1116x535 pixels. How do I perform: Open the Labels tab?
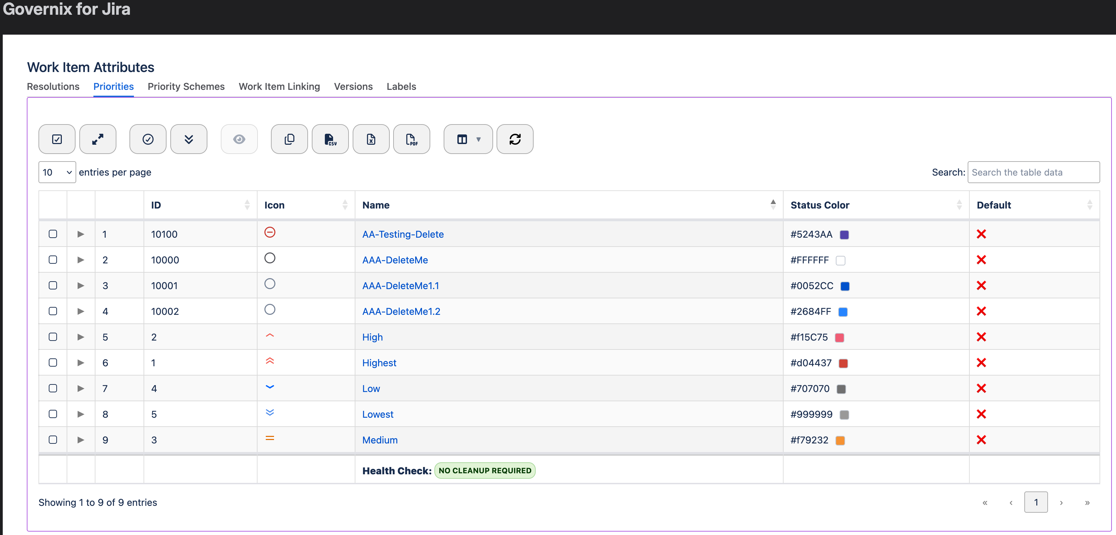402,86
